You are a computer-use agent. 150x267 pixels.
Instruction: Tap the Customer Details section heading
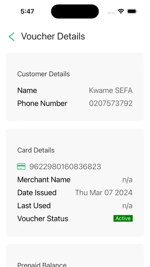(x=44, y=74)
